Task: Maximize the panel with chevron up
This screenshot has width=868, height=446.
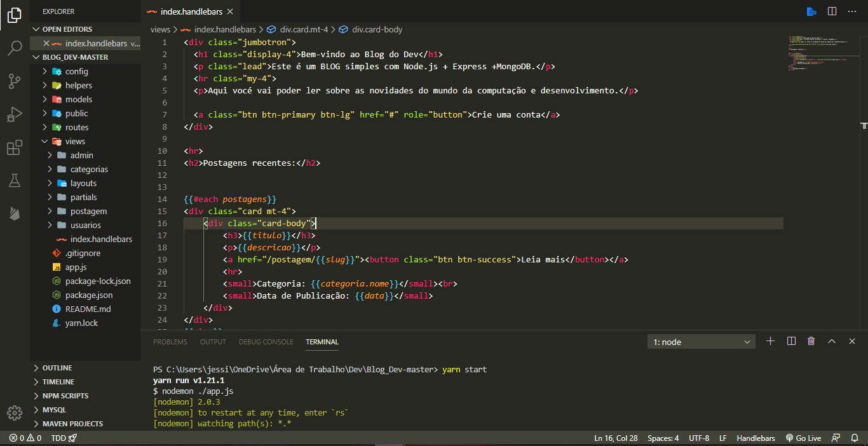Action: point(831,341)
